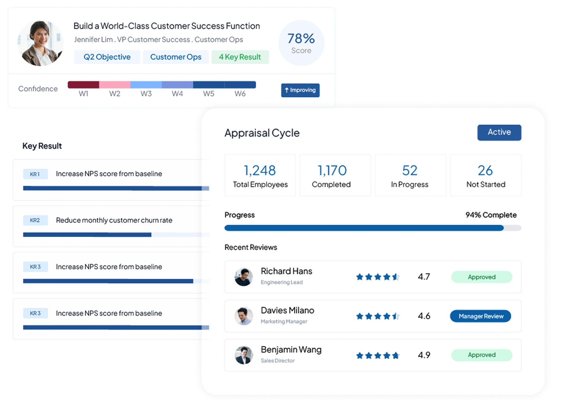Click the Key Result heading
Screen dimensions: 582x404
(x=42, y=146)
